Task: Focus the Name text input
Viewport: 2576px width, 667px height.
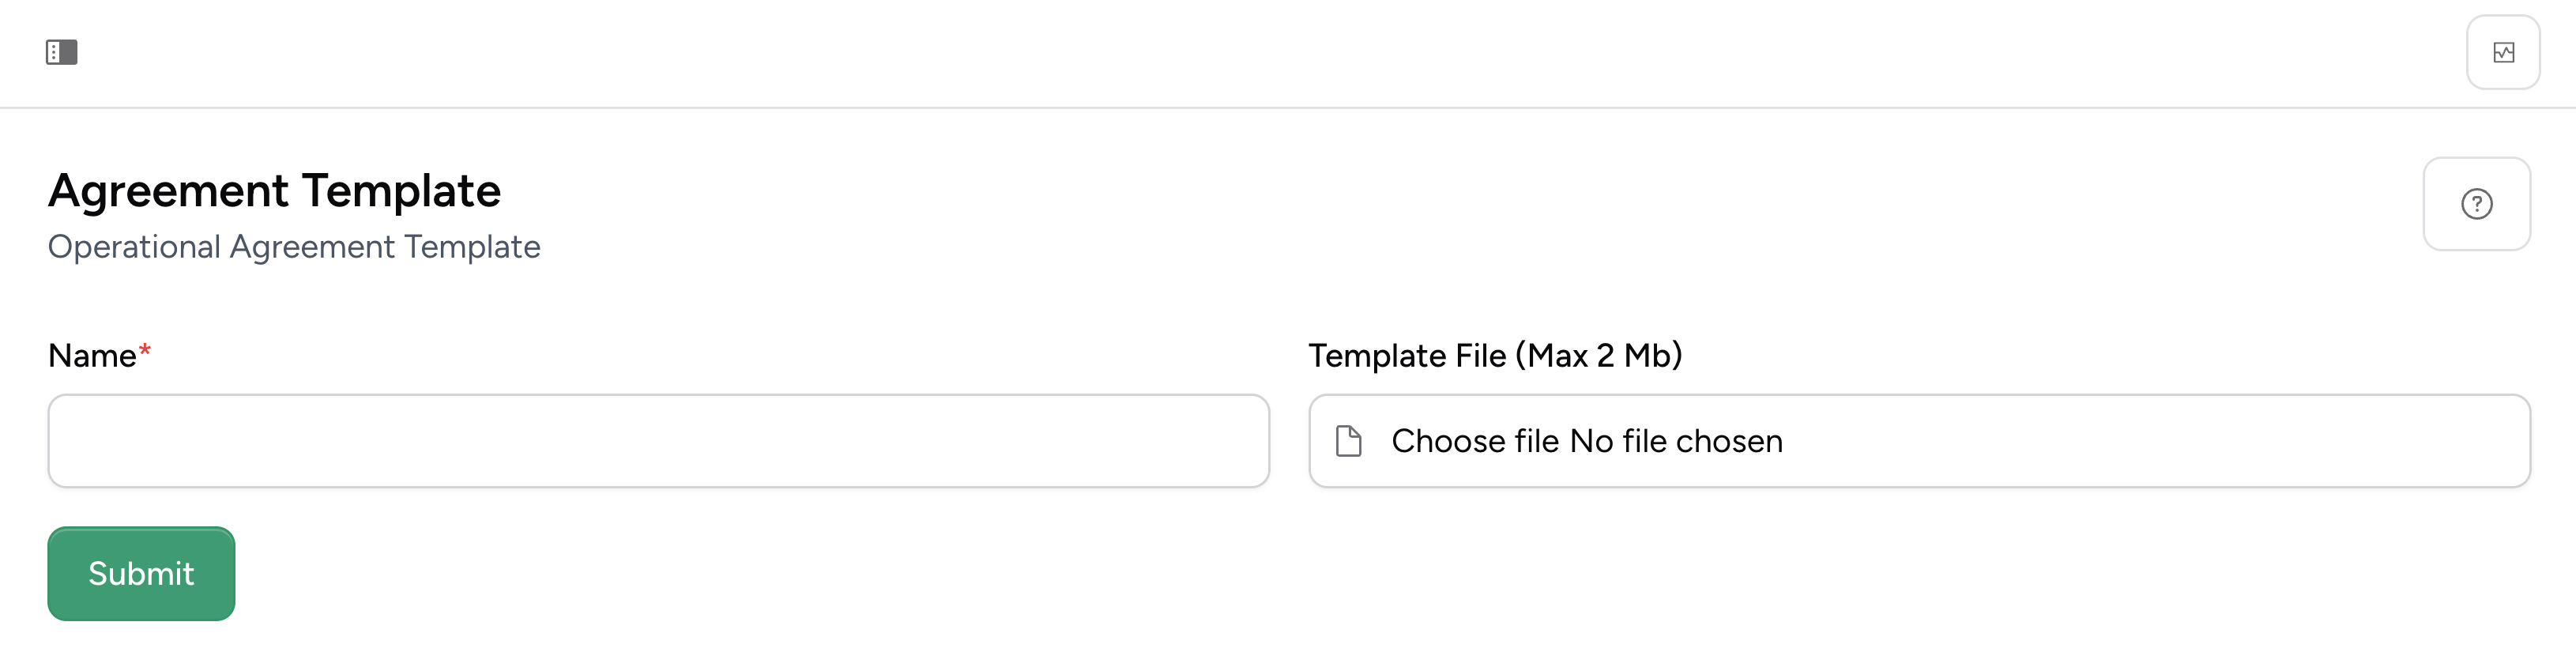Action: pyautogui.click(x=658, y=441)
